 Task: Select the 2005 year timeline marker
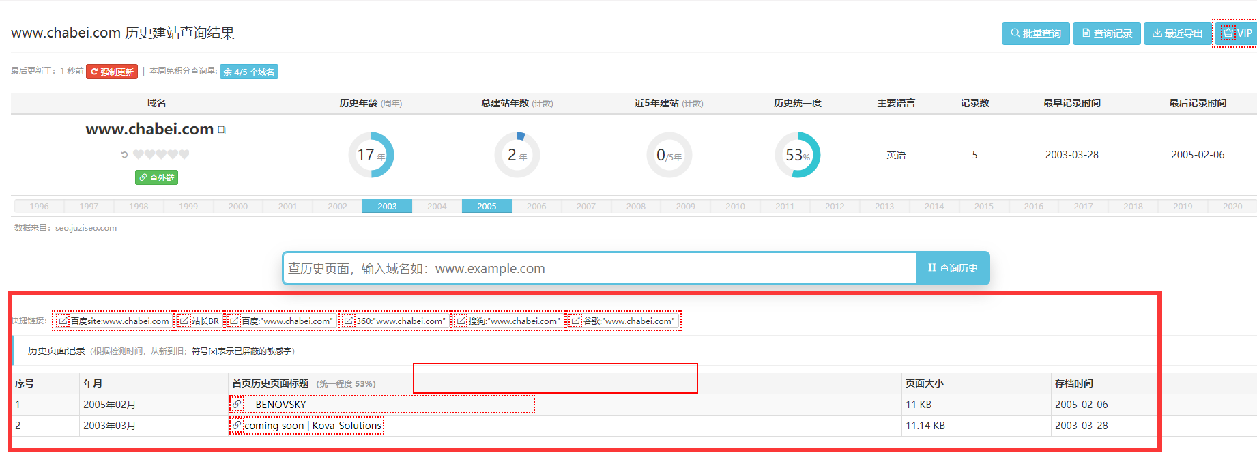[487, 206]
